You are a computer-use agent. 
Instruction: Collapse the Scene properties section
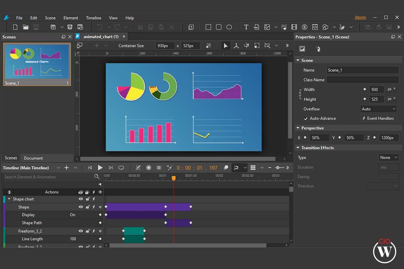[x=298, y=61]
